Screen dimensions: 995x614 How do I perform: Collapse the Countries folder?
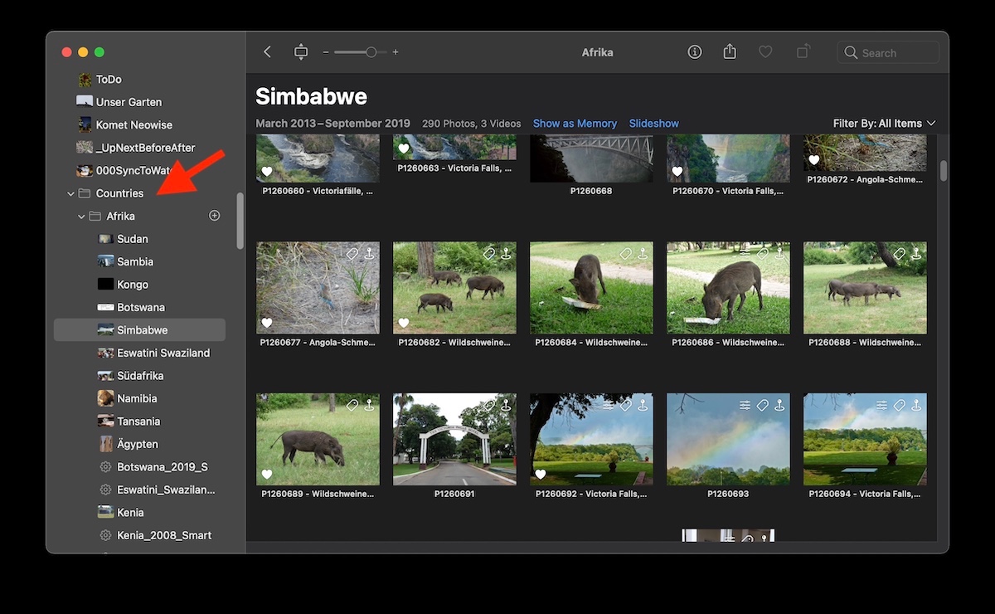pos(70,193)
